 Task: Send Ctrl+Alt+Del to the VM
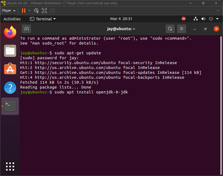[x=36, y=11]
